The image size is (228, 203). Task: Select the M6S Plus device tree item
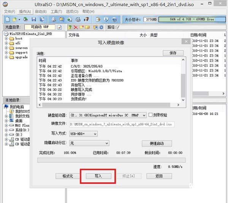click(22, 125)
